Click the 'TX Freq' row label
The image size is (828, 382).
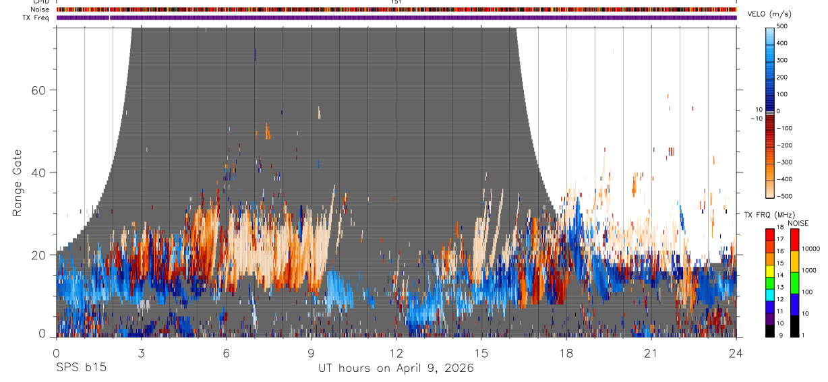pyautogui.click(x=36, y=18)
